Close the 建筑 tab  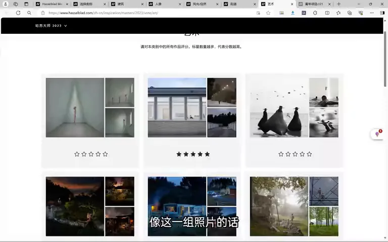pyautogui.click(x=142, y=4)
